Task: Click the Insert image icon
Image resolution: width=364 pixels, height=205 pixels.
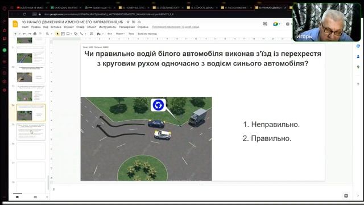Action: coord(68,34)
